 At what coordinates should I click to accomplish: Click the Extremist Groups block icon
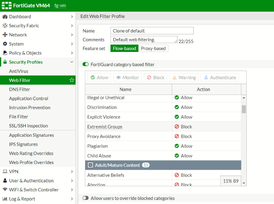(x=177, y=126)
